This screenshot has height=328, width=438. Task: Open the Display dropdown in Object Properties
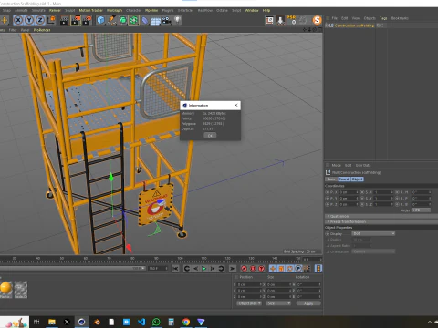coord(373,233)
